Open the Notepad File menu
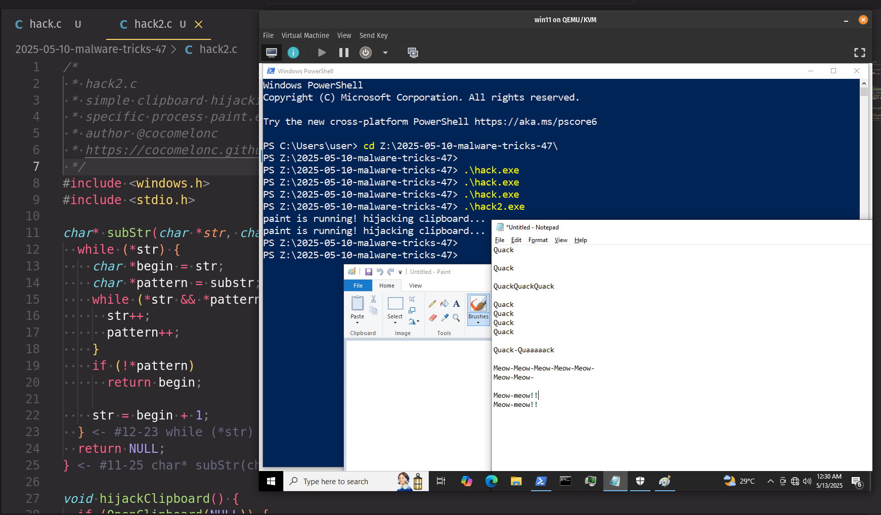Image resolution: width=881 pixels, height=515 pixels. pos(500,240)
